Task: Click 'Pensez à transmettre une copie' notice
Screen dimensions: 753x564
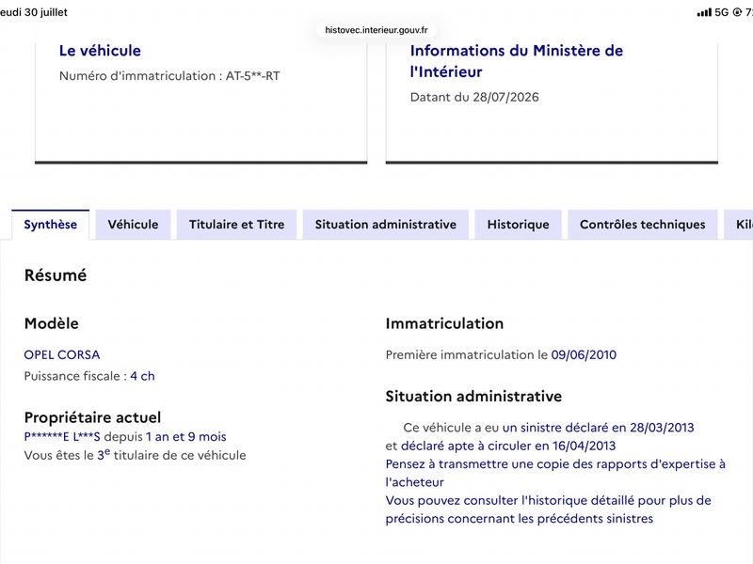Action: click(x=555, y=473)
